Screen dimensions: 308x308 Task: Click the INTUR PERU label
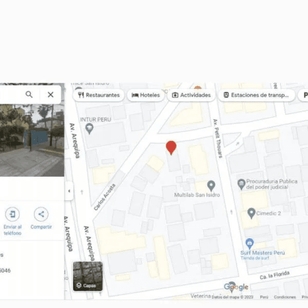(95, 120)
